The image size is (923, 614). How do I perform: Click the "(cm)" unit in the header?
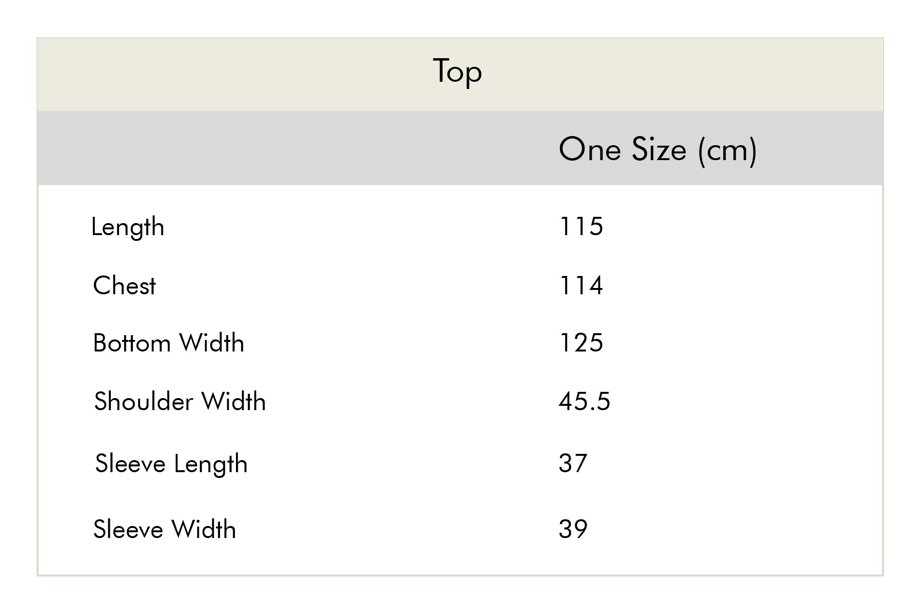727,150
